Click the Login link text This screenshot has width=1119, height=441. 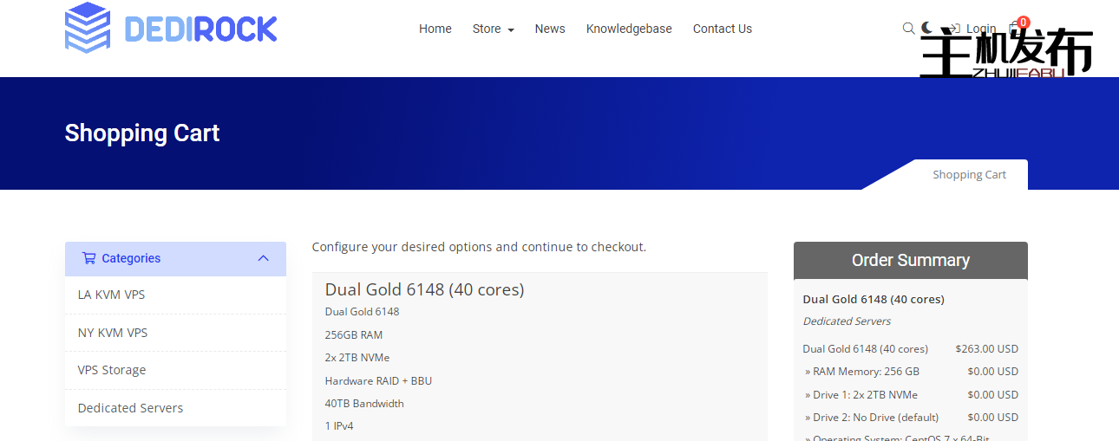point(981,29)
